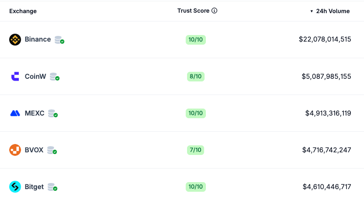Sort table by Trust Score header

(x=193, y=11)
